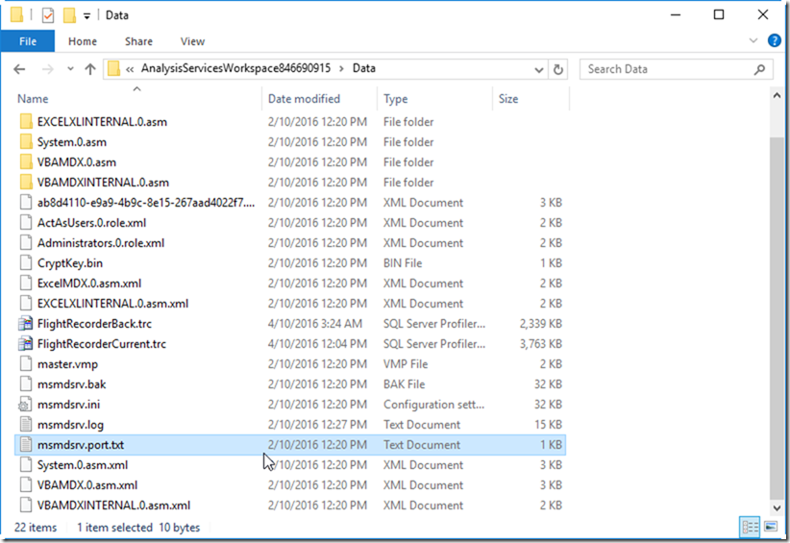Click the msmdsrv.port.txt file name
Viewport: 790px width, 543px height.
coord(81,445)
